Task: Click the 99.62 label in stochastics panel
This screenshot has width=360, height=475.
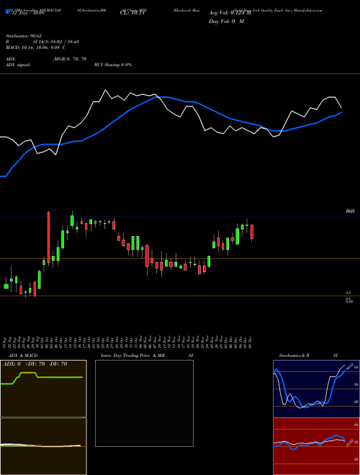Action: click(349, 367)
